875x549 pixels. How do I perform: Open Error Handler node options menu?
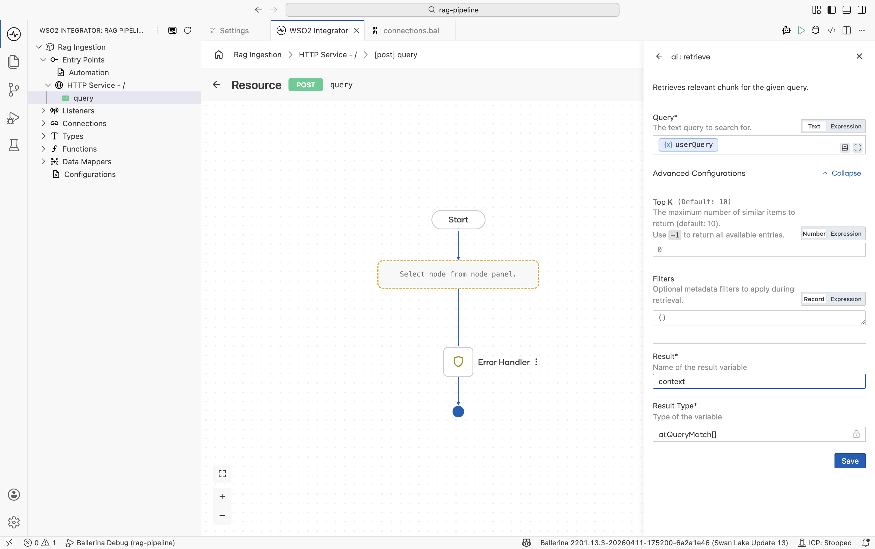[536, 362]
